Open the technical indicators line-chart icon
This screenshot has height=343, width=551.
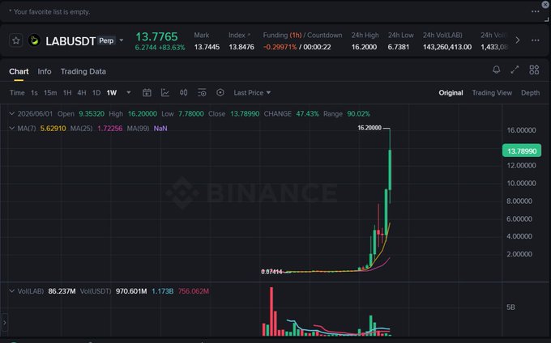tap(165, 92)
